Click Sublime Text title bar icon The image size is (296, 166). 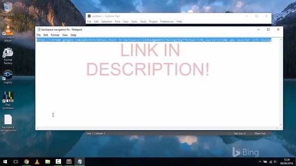point(89,16)
